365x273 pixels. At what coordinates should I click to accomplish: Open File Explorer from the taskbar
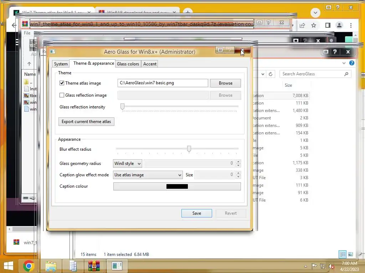(x=51, y=266)
